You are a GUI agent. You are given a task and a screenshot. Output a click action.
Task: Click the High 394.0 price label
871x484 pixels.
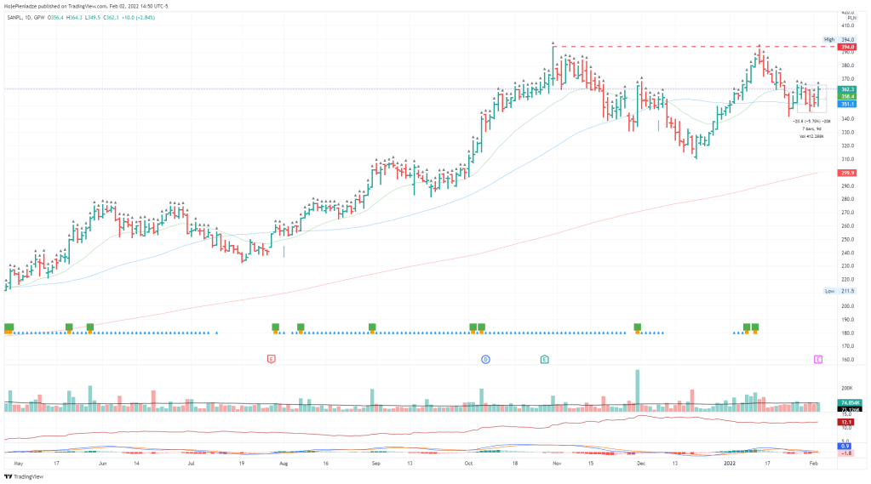coord(839,40)
